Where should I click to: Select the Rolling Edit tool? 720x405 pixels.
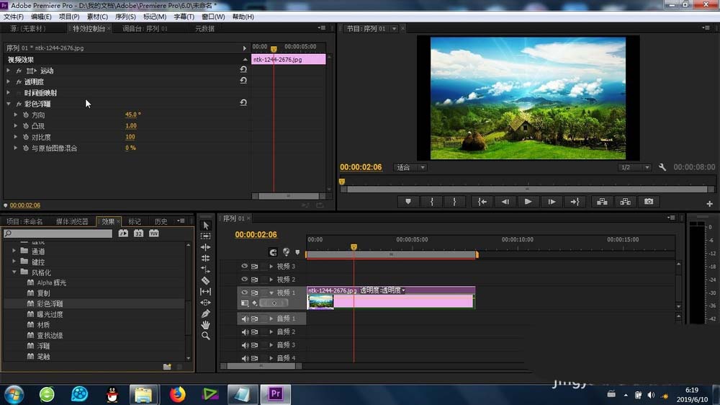pos(206,258)
